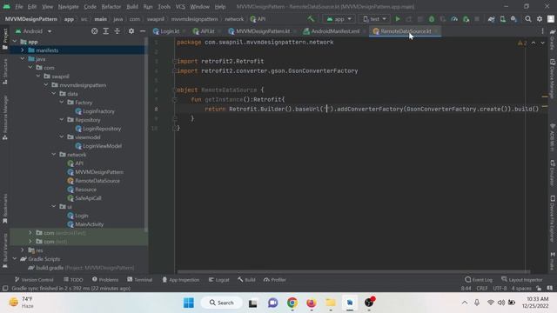The height and width of the screenshot is (313, 557).
Task: Open Version Control tool window
Action: coord(34,280)
